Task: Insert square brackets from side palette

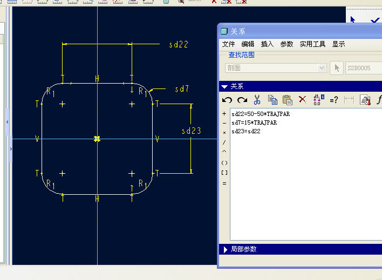Action: tap(224, 173)
